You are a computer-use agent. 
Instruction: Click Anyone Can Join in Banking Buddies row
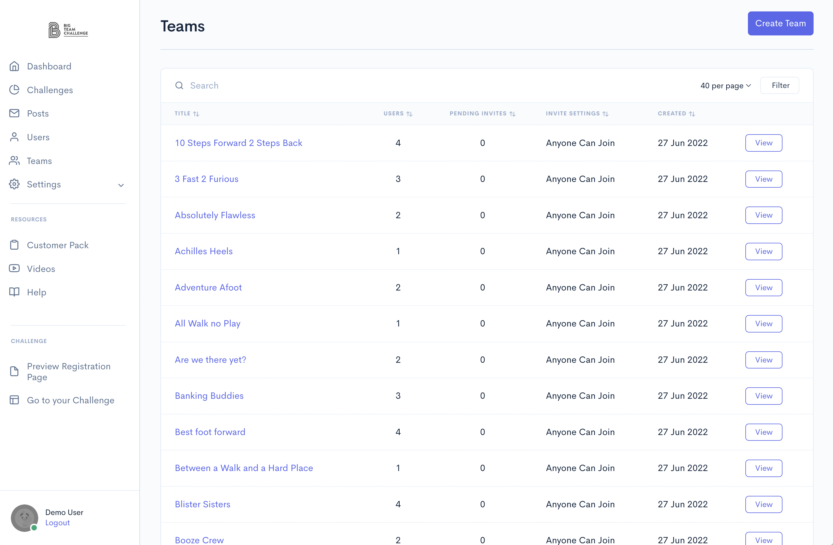580,396
